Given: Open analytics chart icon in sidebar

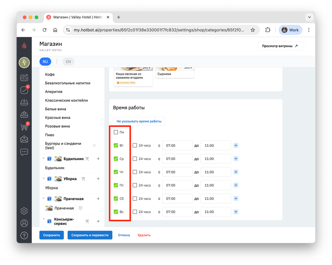Looking at the screenshot, I should [24, 78].
